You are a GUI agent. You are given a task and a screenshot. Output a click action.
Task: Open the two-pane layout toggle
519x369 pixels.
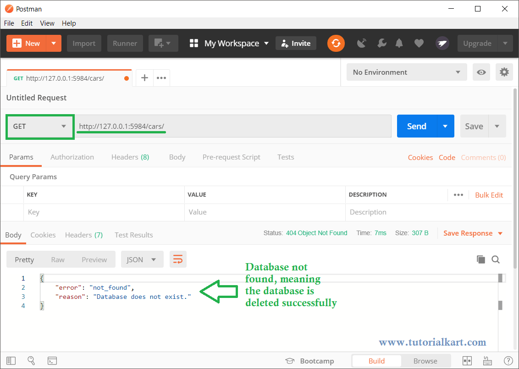pos(467,361)
